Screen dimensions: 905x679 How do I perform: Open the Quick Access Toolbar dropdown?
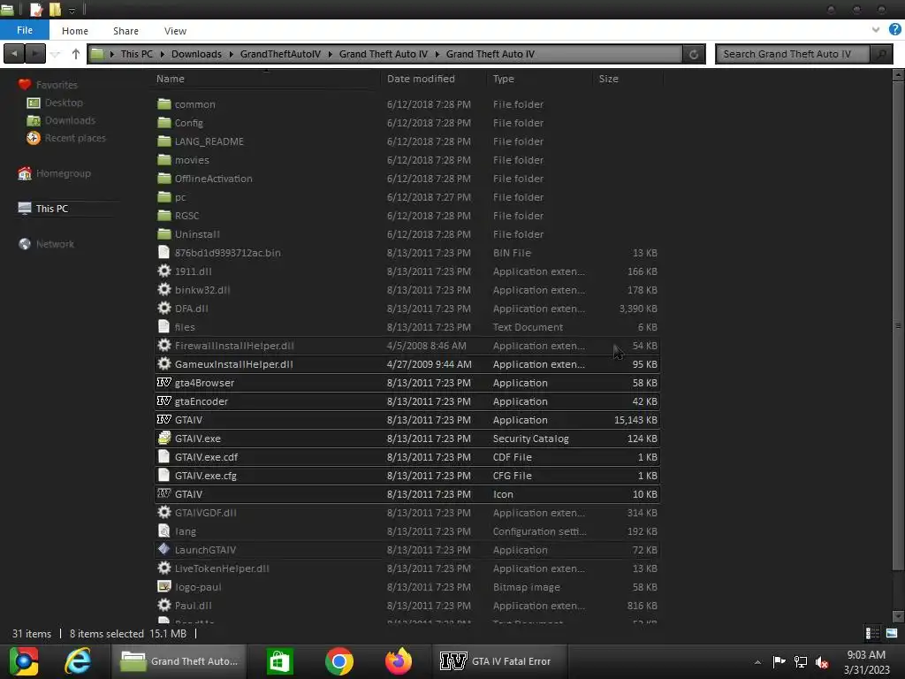pos(72,11)
